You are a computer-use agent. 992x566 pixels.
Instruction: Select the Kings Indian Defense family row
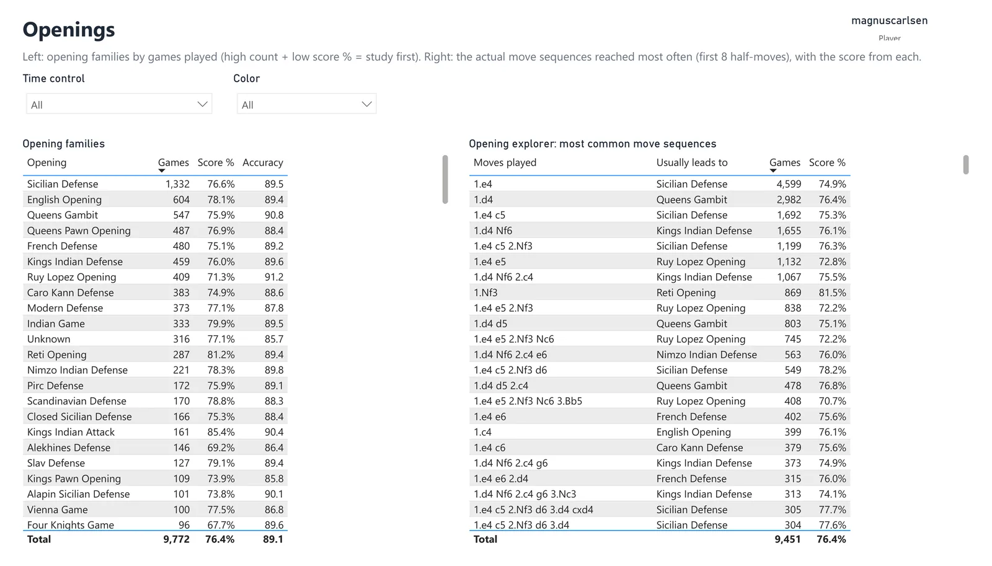(155, 262)
